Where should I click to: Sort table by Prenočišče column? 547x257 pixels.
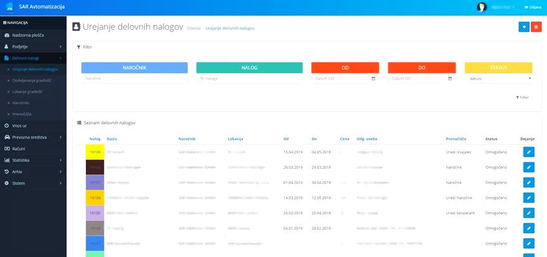(x=456, y=139)
